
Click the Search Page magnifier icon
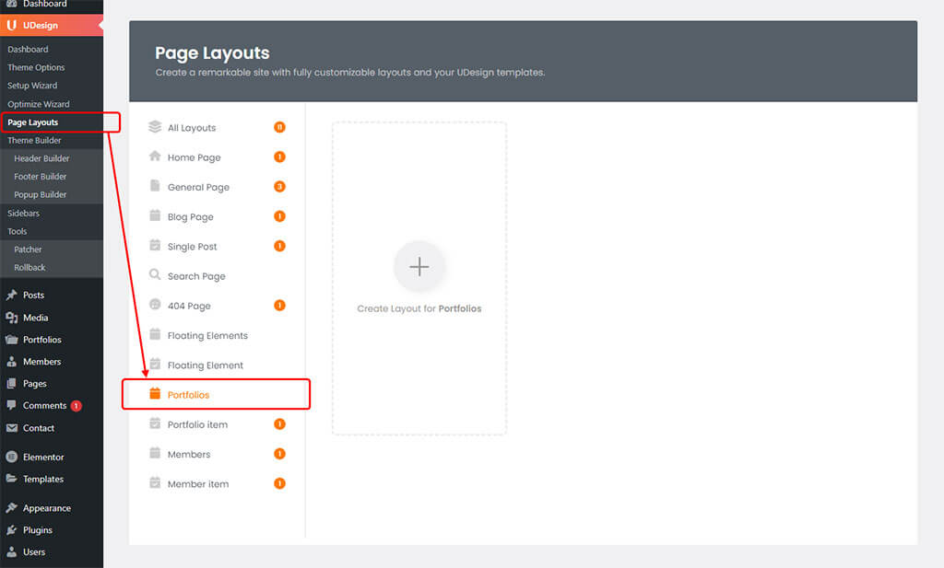(x=155, y=275)
